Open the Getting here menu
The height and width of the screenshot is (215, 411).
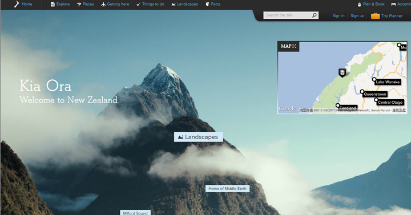pyautogui.click(x=115, y=4)
